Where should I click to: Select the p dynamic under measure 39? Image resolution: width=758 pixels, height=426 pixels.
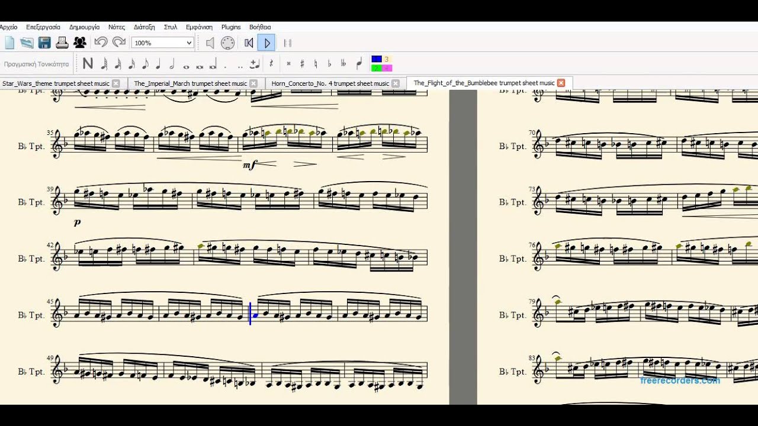77,222
